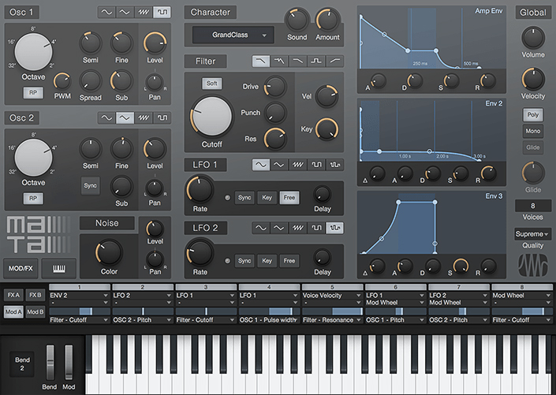This screenshot has height=395, width=556.
Task: Enable Key retrigger for LFO 1
Action: coord(267,197)
